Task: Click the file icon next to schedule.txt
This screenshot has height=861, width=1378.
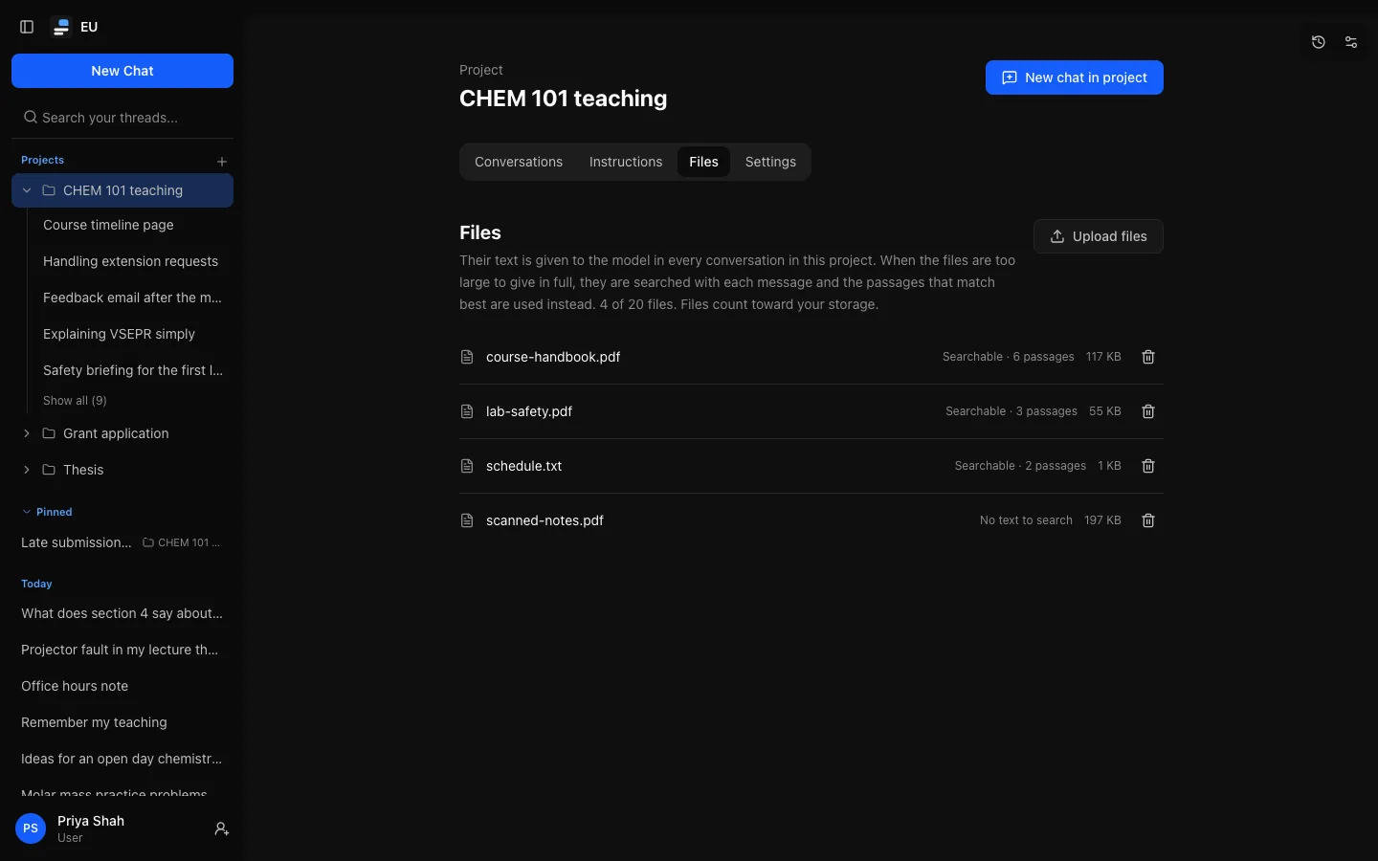Action: click(467, 466)
